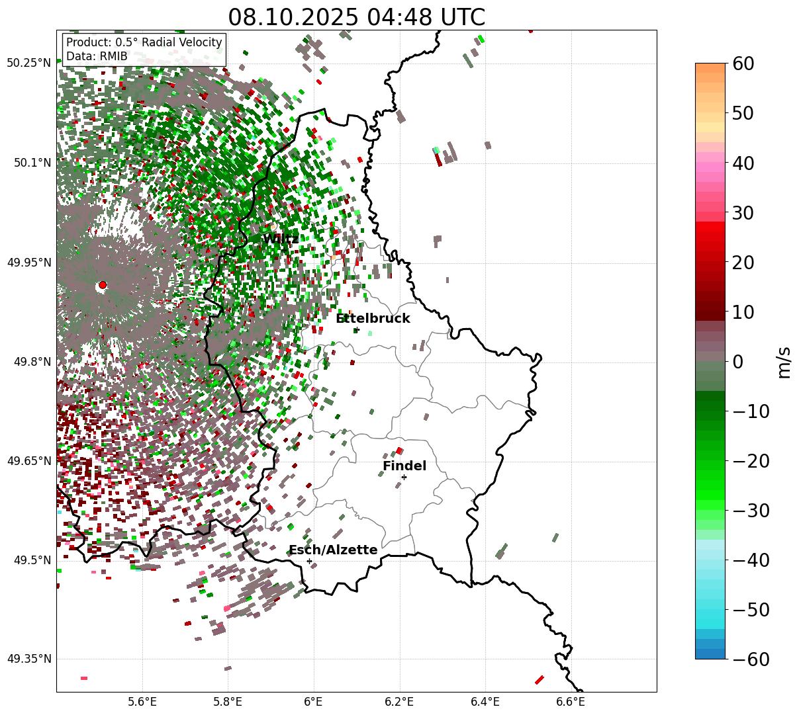Click the Ettelbruck location cross marker
The image size is (799, 715).
point(357,329)
